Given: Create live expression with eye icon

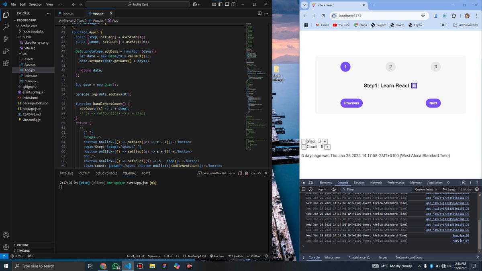Looking at the screenshot, I should point(333,189).
